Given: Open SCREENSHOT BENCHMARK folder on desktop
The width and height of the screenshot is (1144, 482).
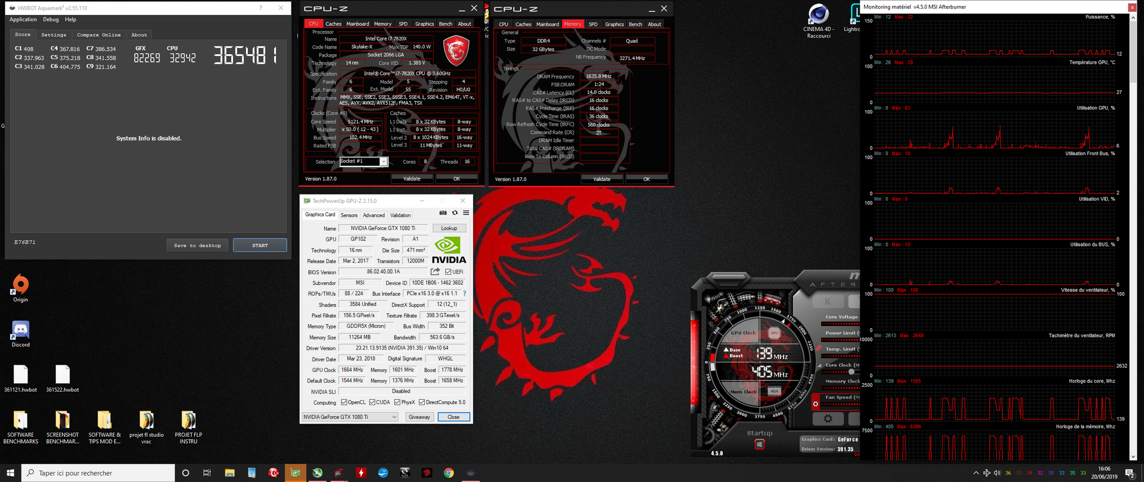Looking at the screenshot, I should point(63,427).
